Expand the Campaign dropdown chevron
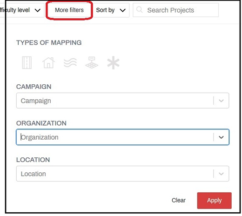Image resolution: width=242 pixels, height=216 pixels. (221, 101)
